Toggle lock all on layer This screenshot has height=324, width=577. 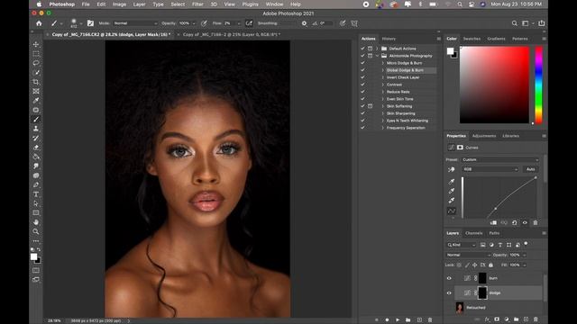[490, 265]
